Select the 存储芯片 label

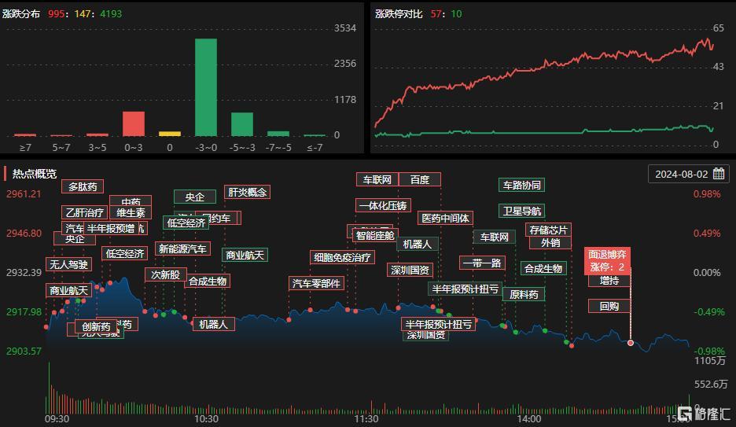(x=548, y=230)
